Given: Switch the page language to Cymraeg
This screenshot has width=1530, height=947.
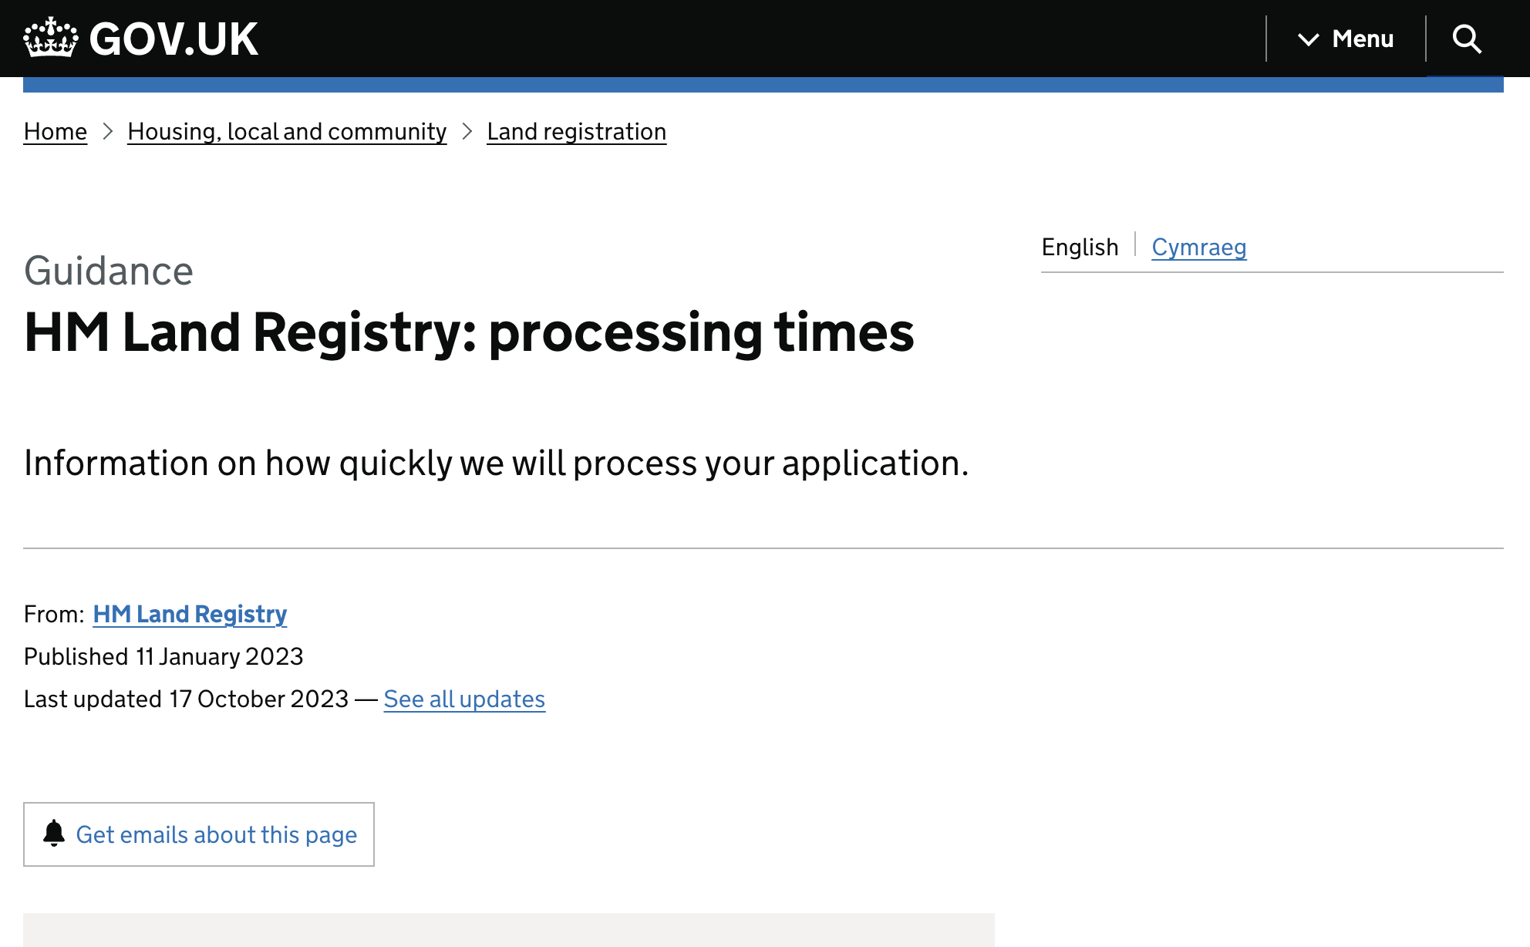Looking at the screenshot, I should (x=1199, y=248).
